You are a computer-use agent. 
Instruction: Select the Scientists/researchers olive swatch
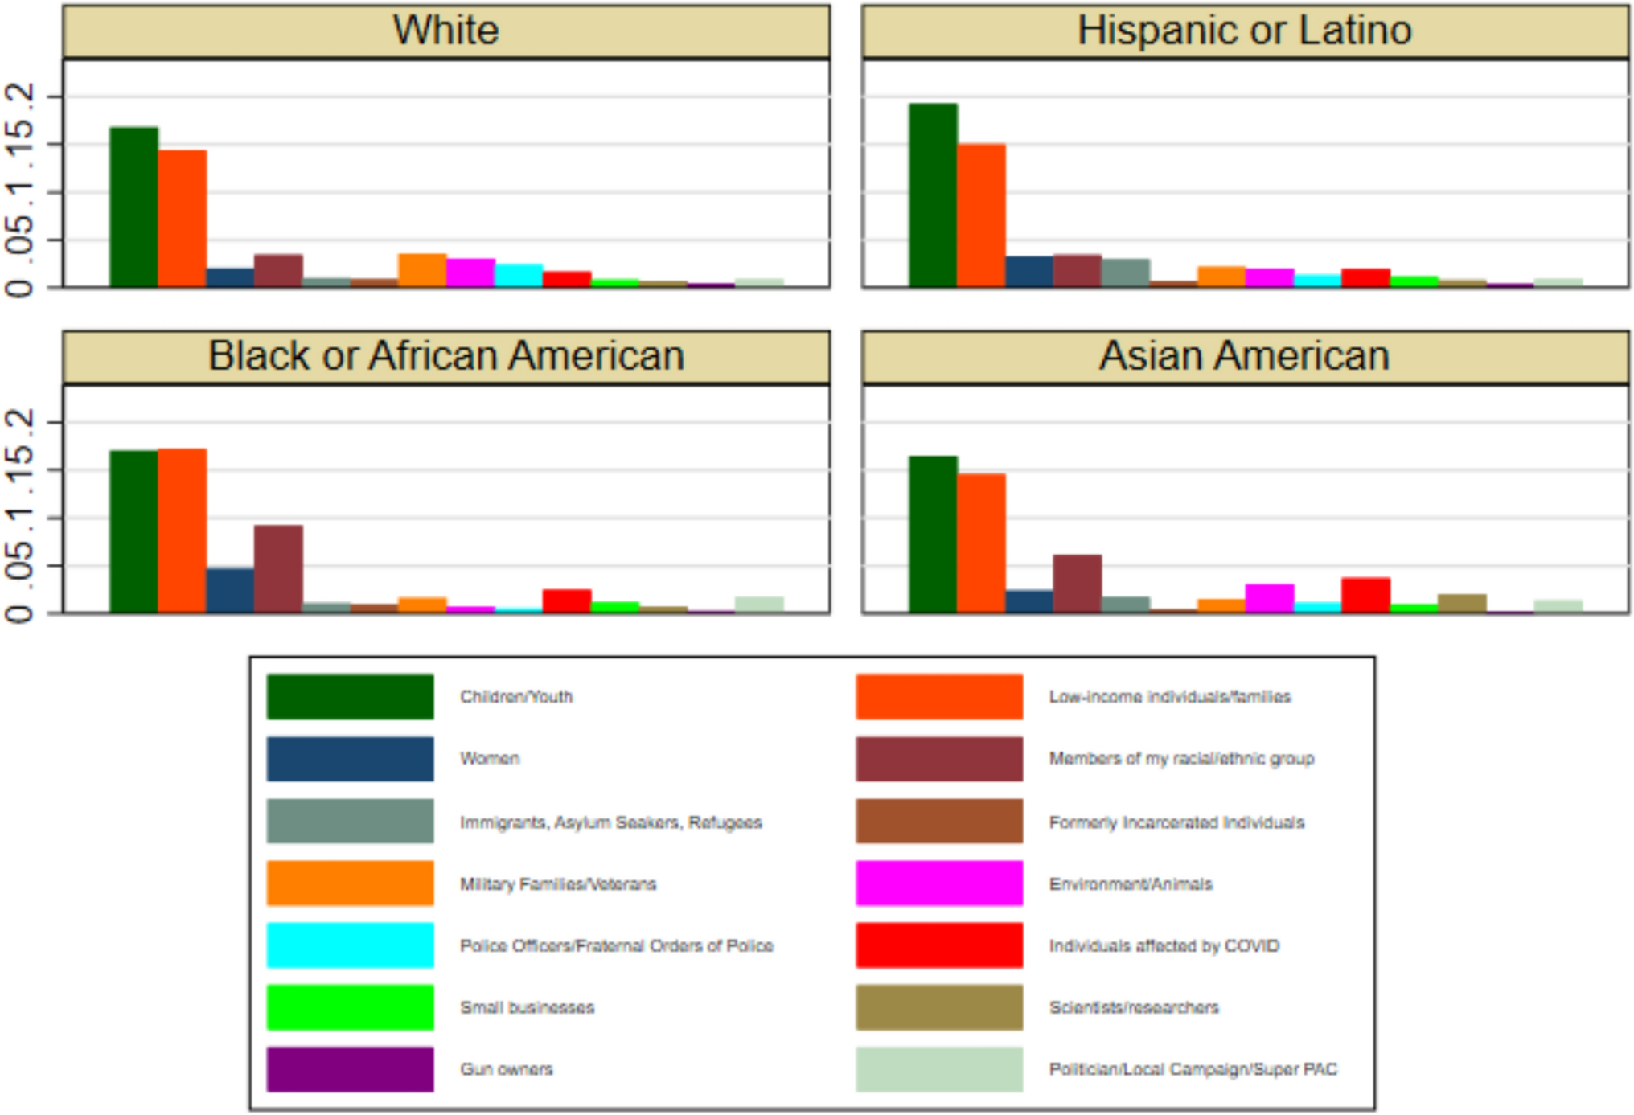click(938, 1006)
